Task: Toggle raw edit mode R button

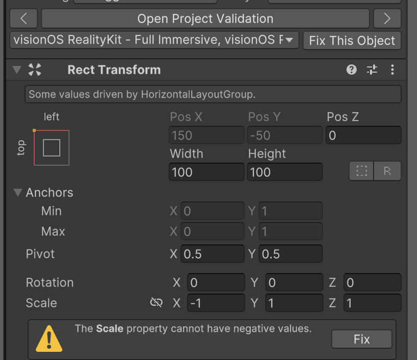Action: 387,171
